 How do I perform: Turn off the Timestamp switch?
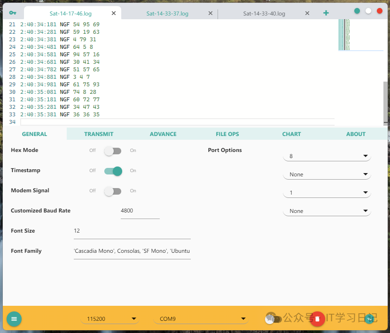113,171
